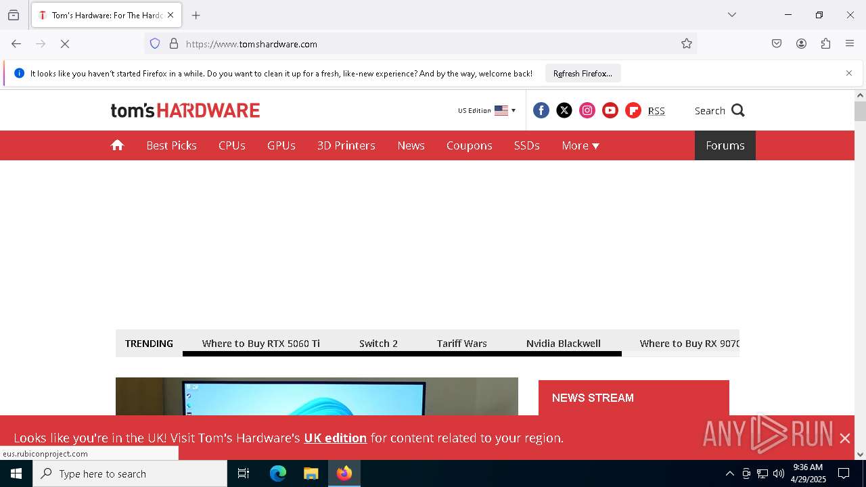The image size is (866, 487).
Task: Show hidden system tray icons
Action: click(x=729, y=473)
